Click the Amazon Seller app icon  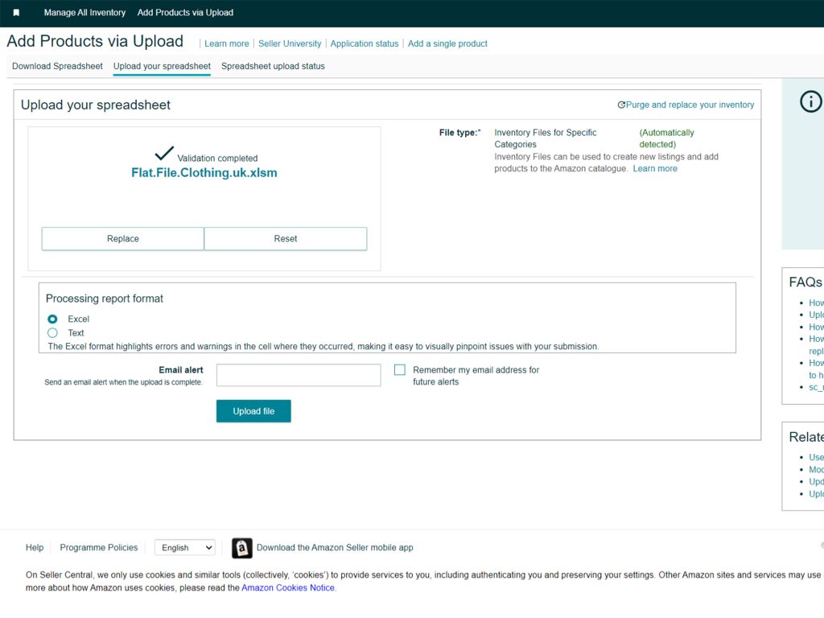click(x=241, y=548)
